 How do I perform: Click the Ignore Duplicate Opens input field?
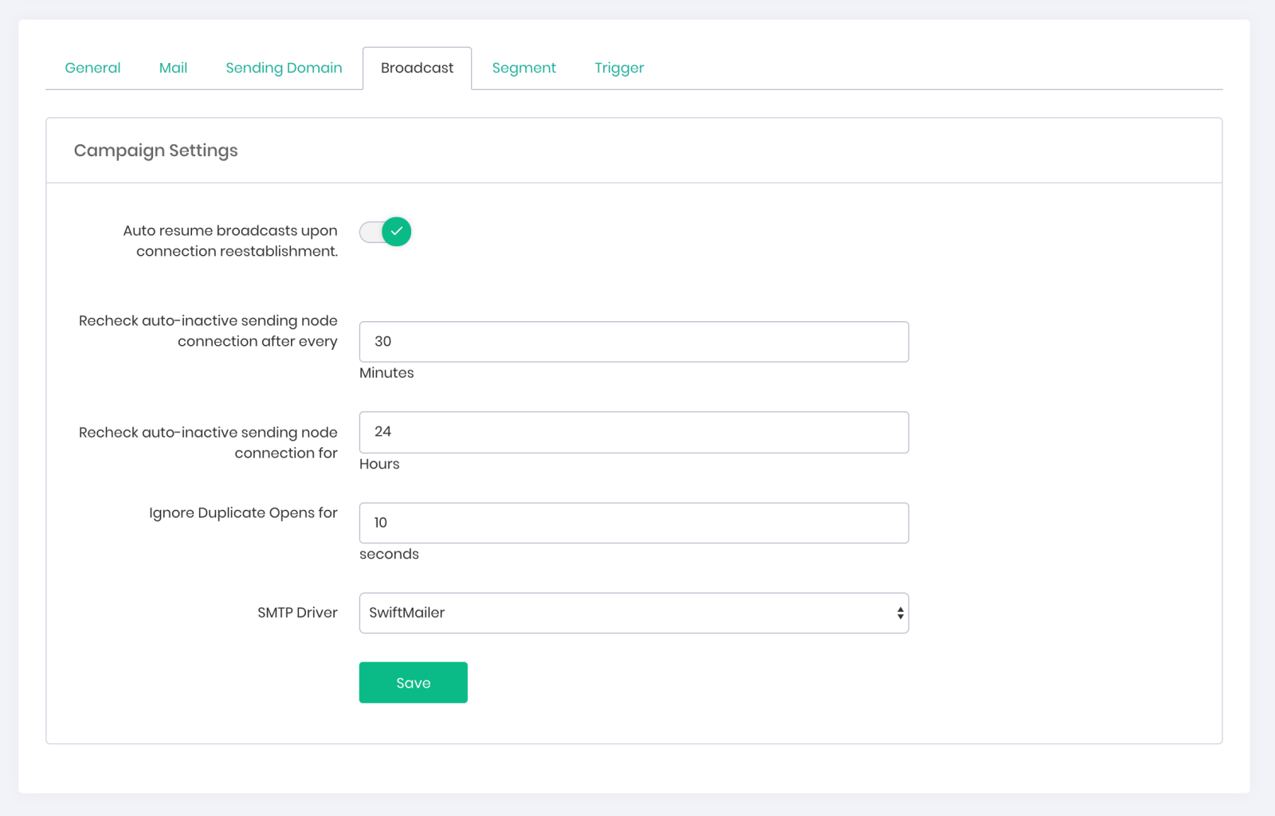pos(634,523)
